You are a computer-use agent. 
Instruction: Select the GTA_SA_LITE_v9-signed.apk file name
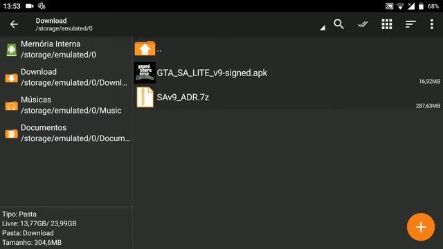coord(212,73)
